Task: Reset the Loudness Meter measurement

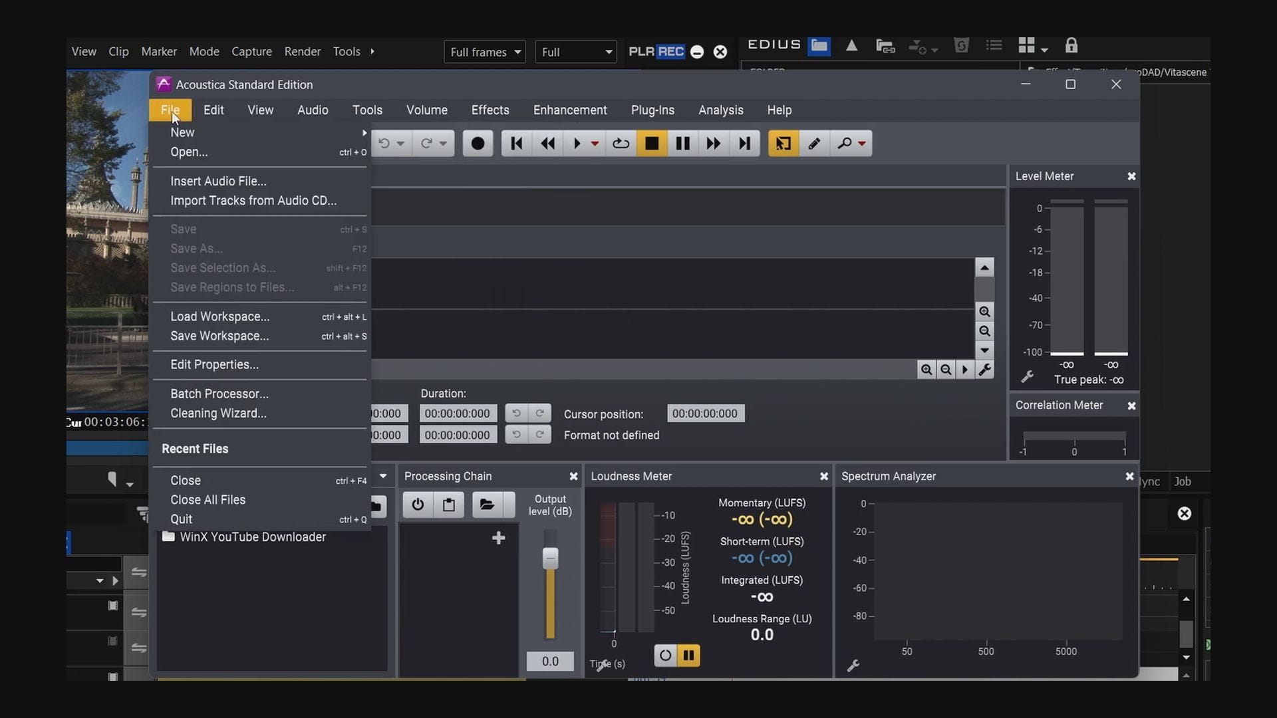Action: pyautogui.click(x=665, y=656)
